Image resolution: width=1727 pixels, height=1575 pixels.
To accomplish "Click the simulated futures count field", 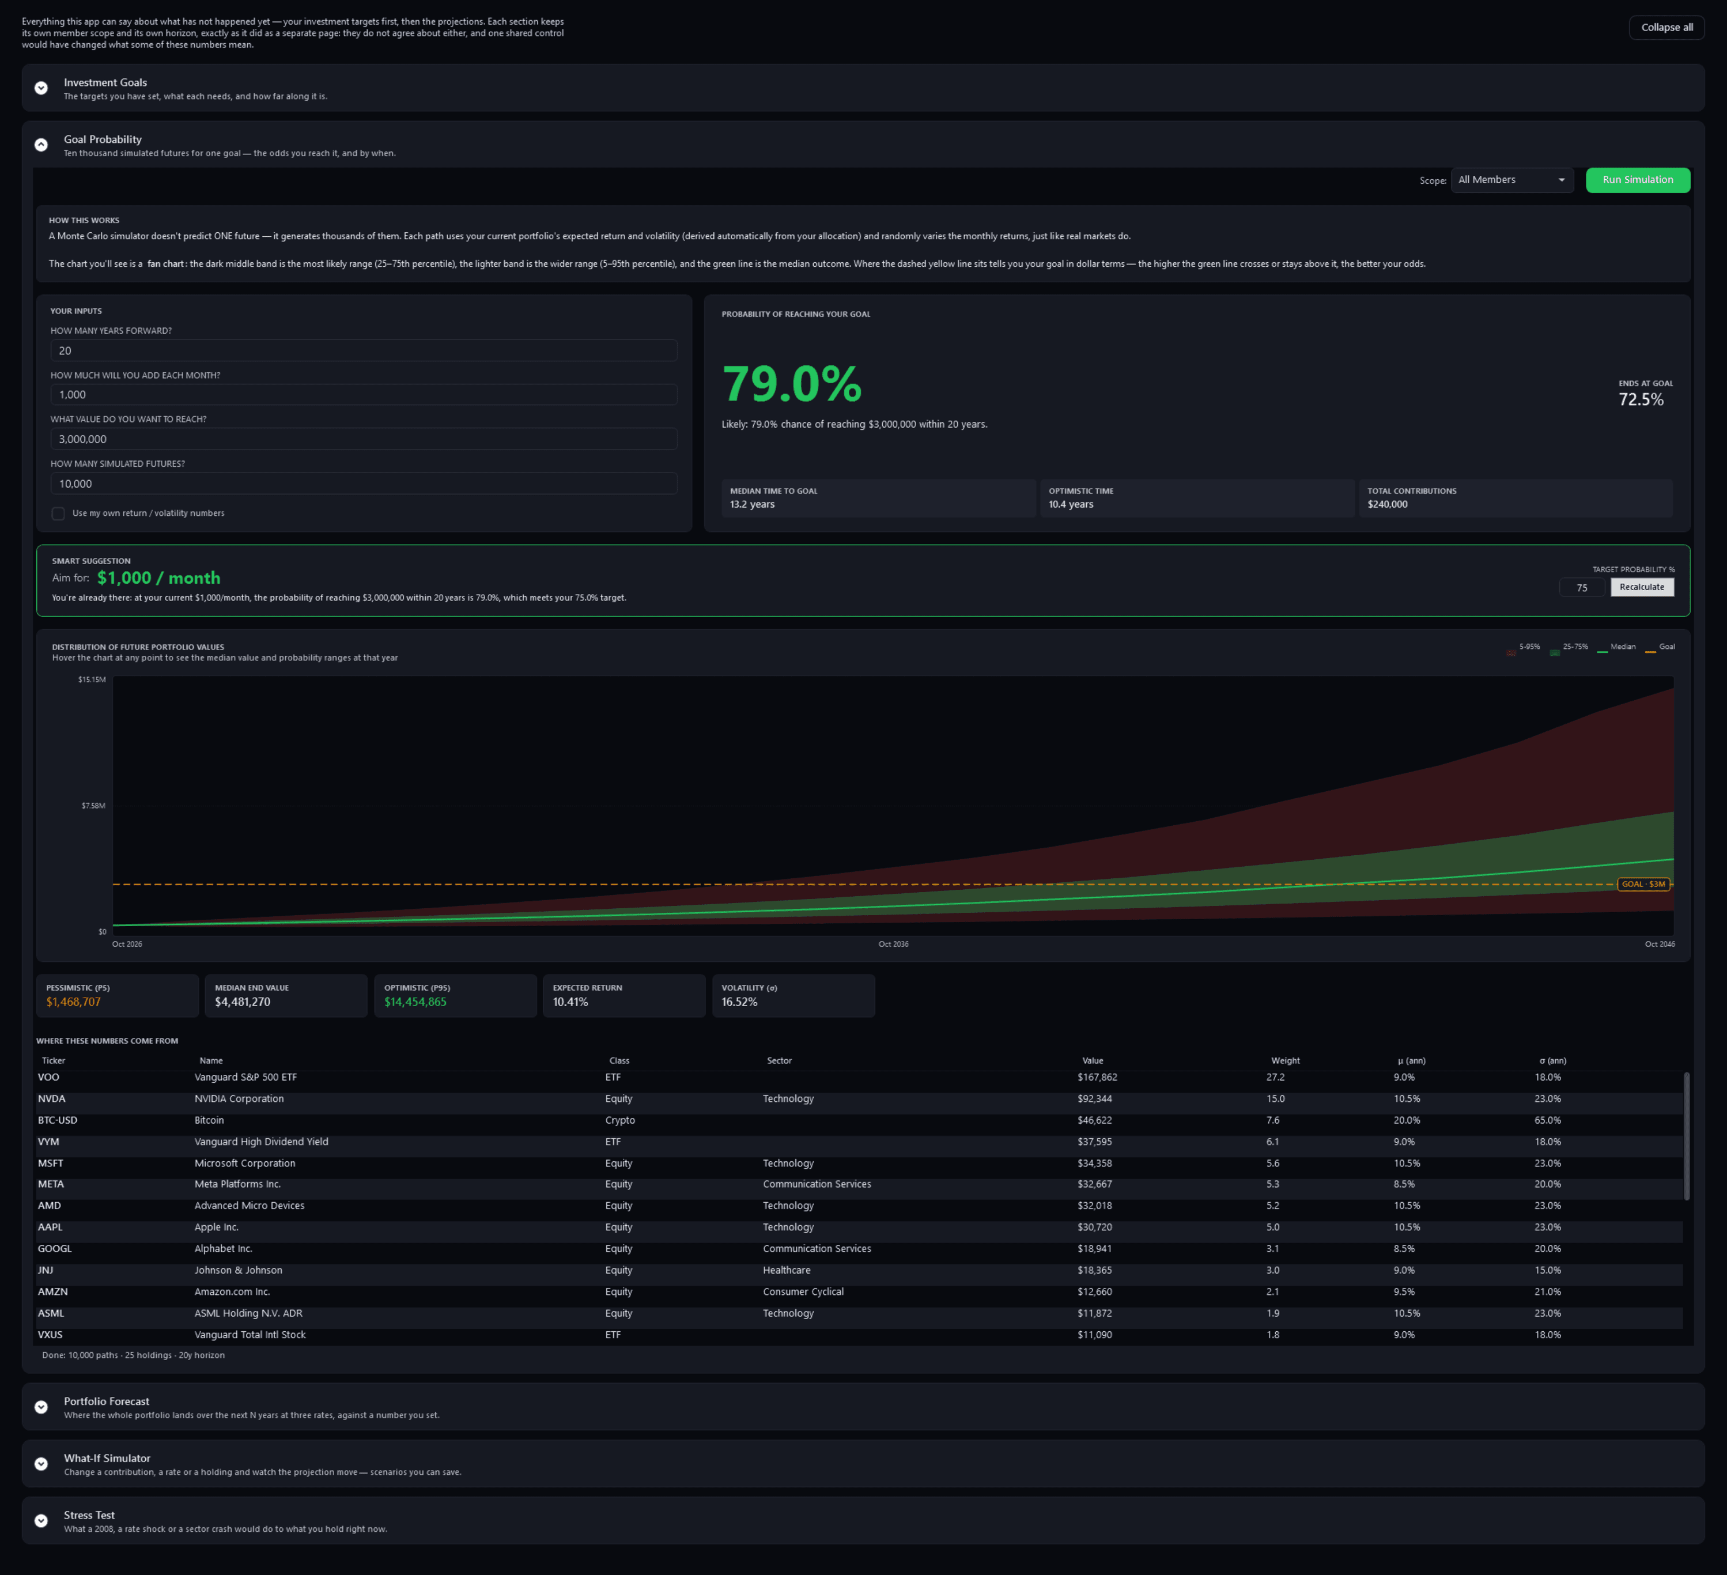I will (364, 484).
